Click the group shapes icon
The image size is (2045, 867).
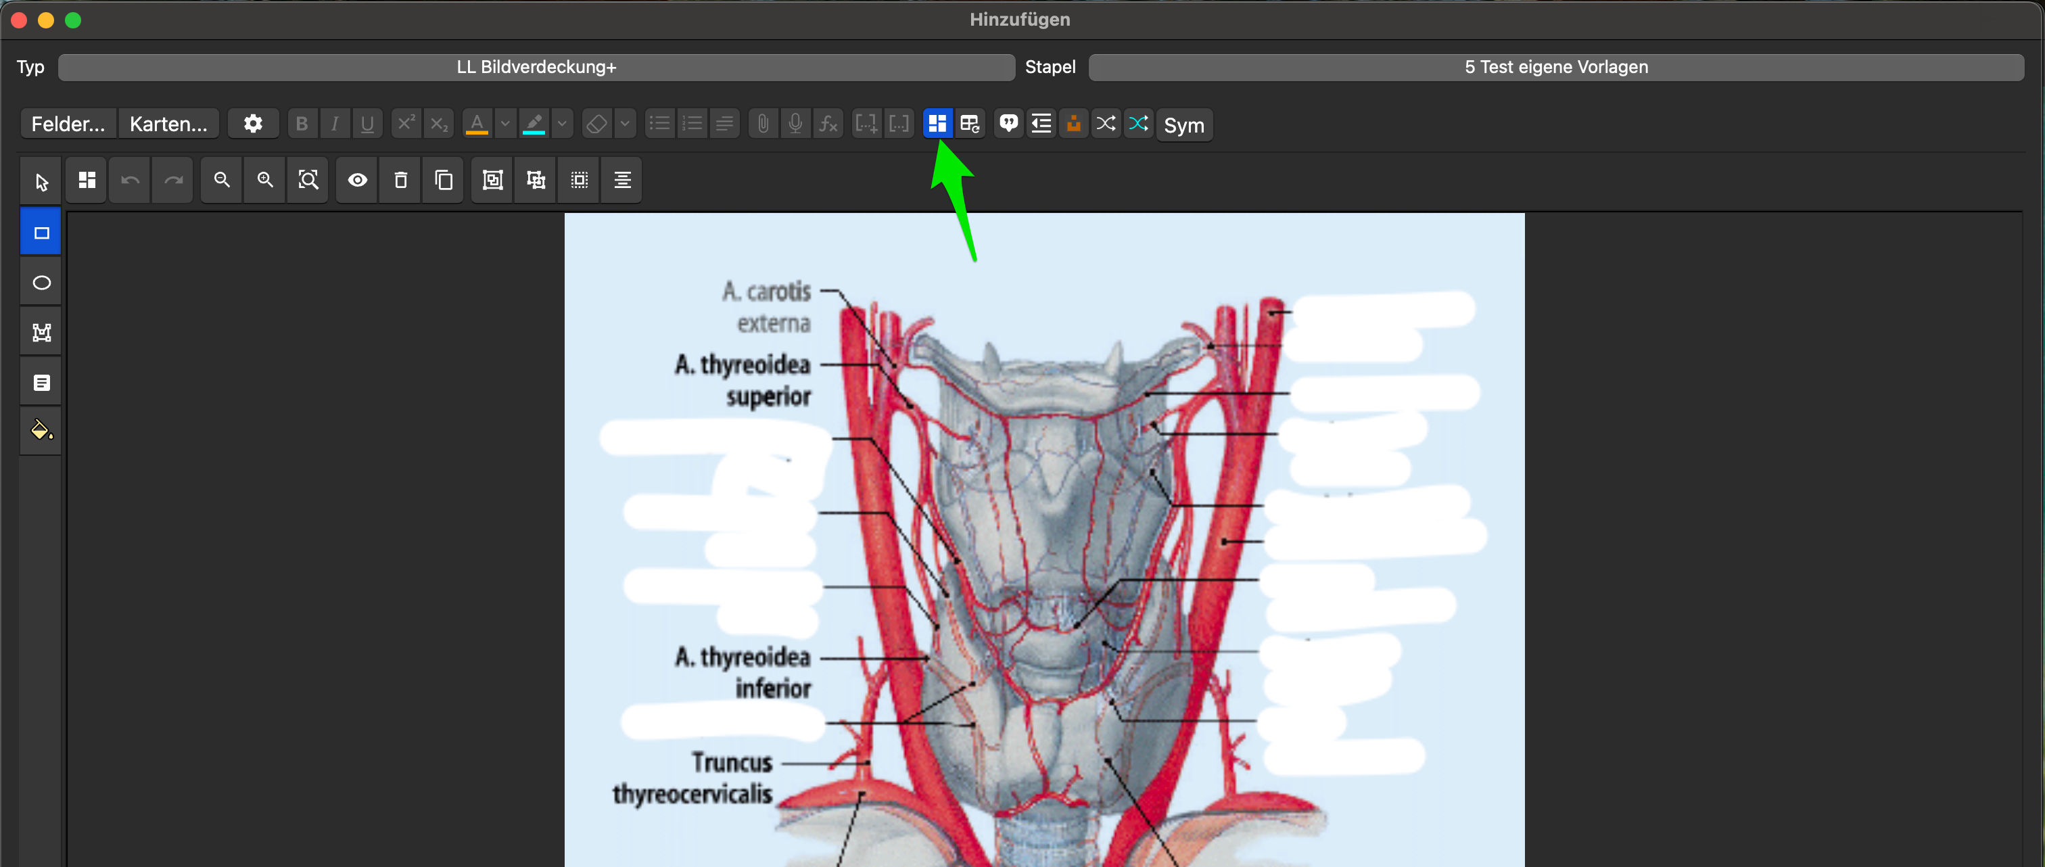tap(492, 180)
